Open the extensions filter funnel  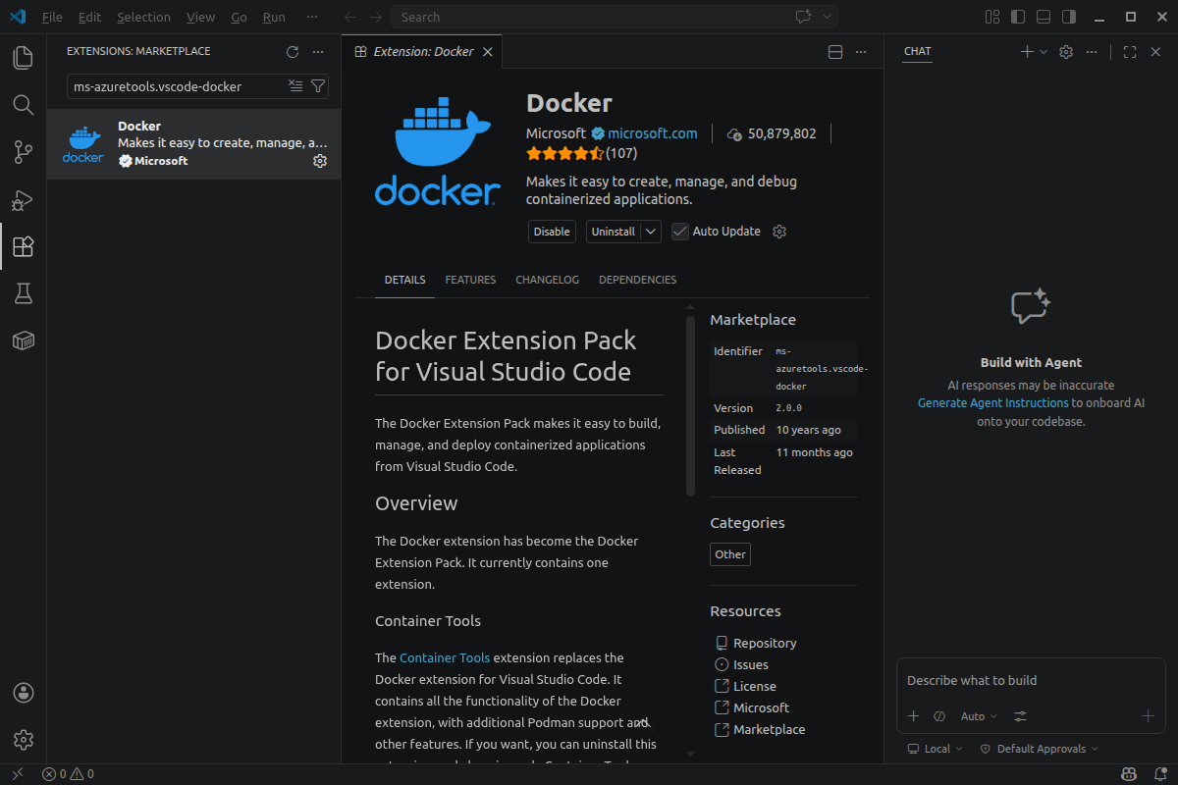tap(318, 86)
